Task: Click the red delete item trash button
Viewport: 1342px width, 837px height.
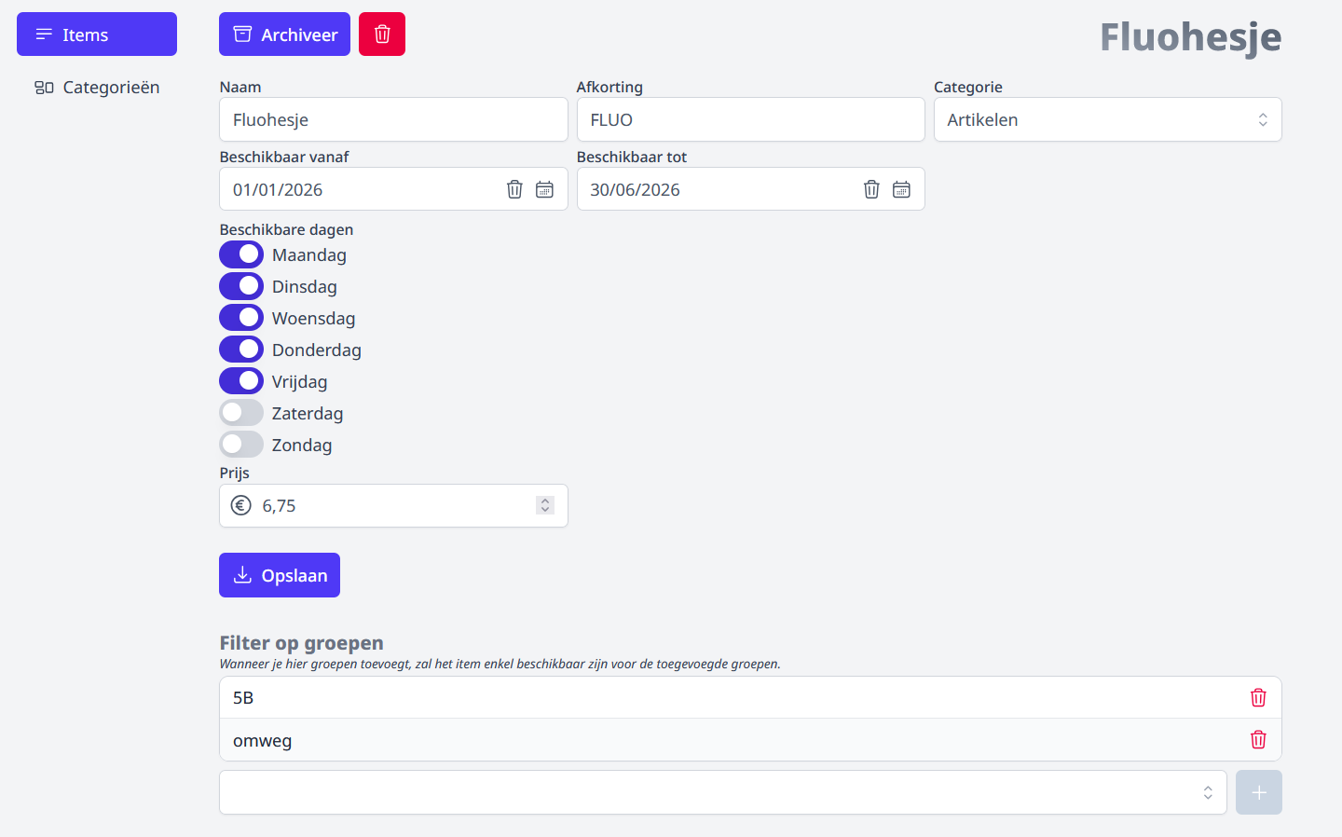Action: click(382, 34)
